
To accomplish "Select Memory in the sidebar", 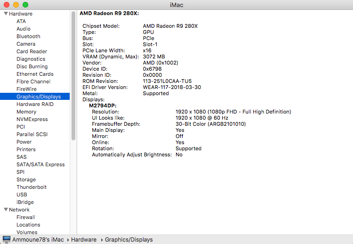I will pos(26,112).
